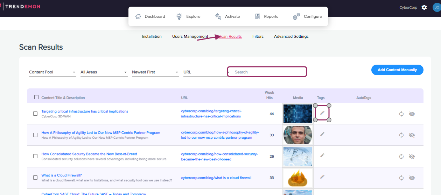Open the how-a-philosophy-of-agility URL link

pos(220,135)
